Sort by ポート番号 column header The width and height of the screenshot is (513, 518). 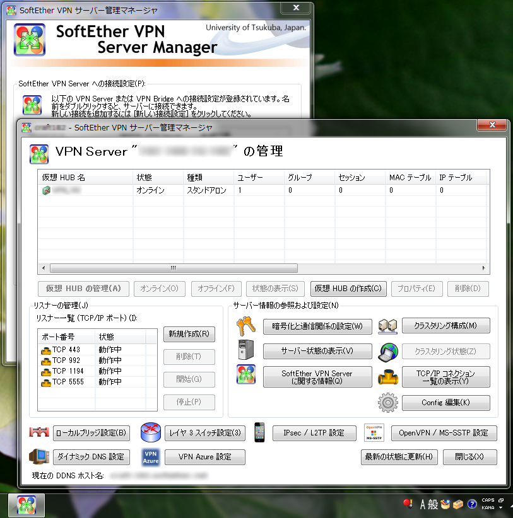coord(67,337)
